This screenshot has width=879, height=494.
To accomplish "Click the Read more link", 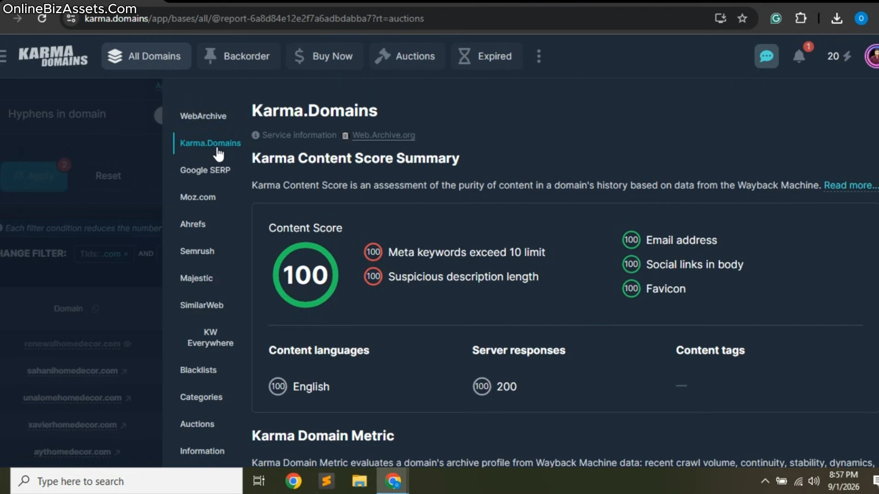I will [851, 185].
